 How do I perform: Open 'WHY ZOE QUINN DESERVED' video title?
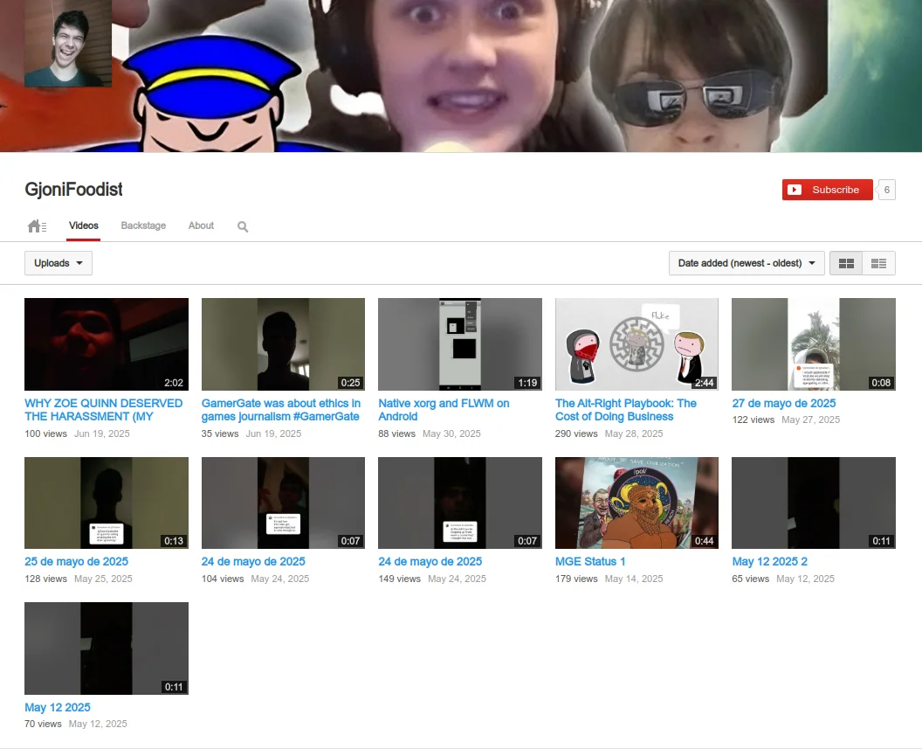tap(104, 410)
